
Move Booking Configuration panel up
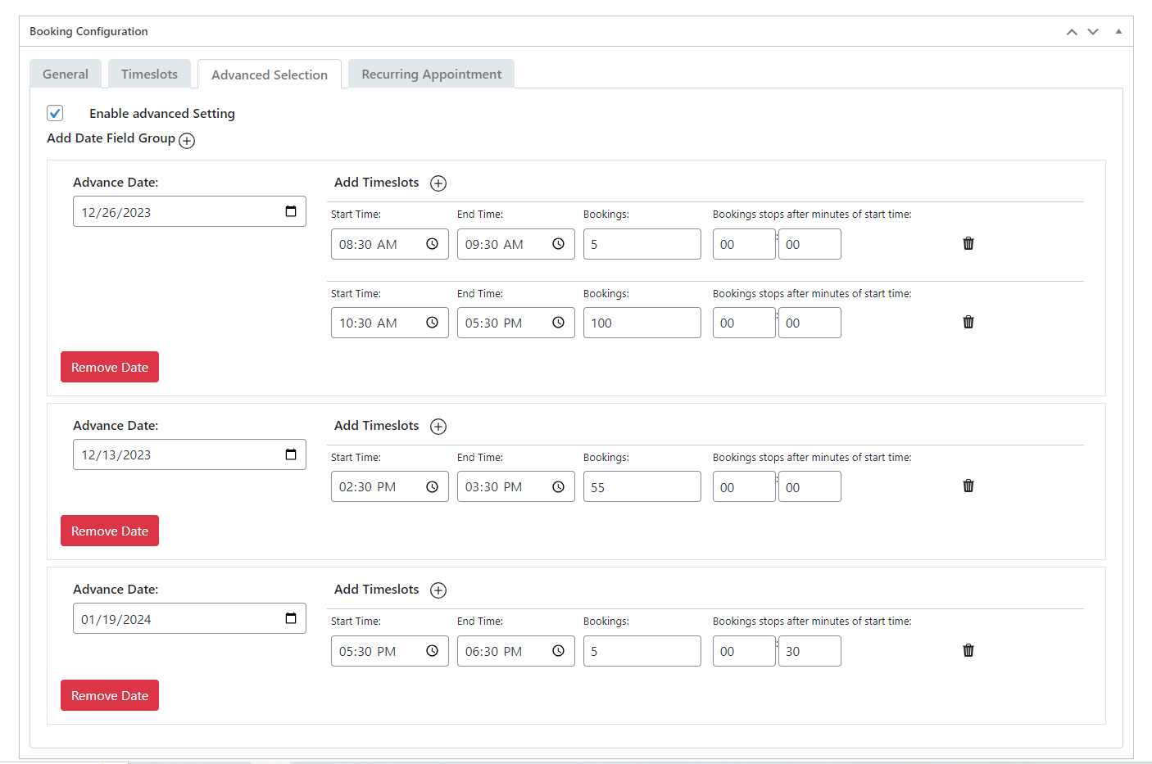pyautogui.click(x=1071, y=32)
